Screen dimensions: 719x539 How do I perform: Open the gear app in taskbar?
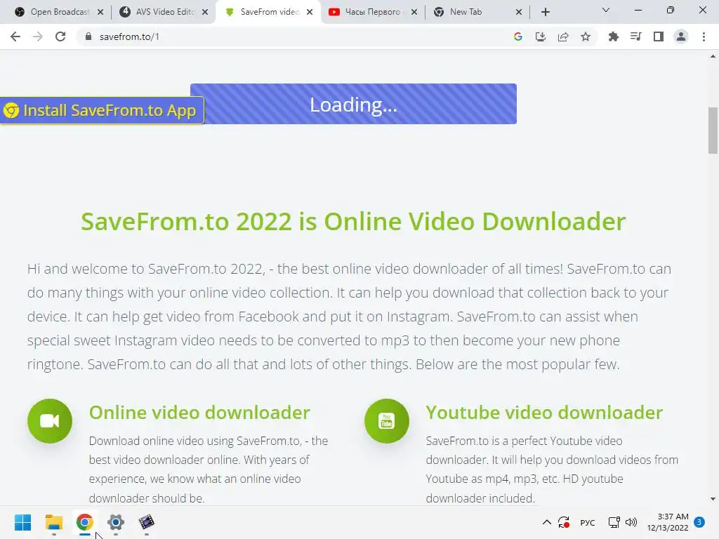116,522
